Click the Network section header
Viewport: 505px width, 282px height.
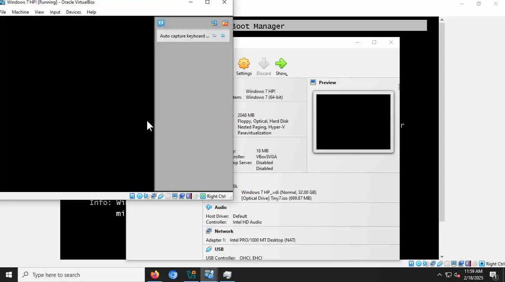224,231
